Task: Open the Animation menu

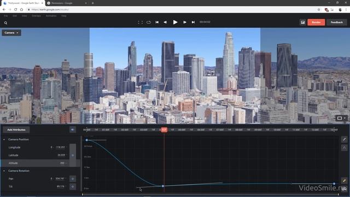Action: (51, 16)
